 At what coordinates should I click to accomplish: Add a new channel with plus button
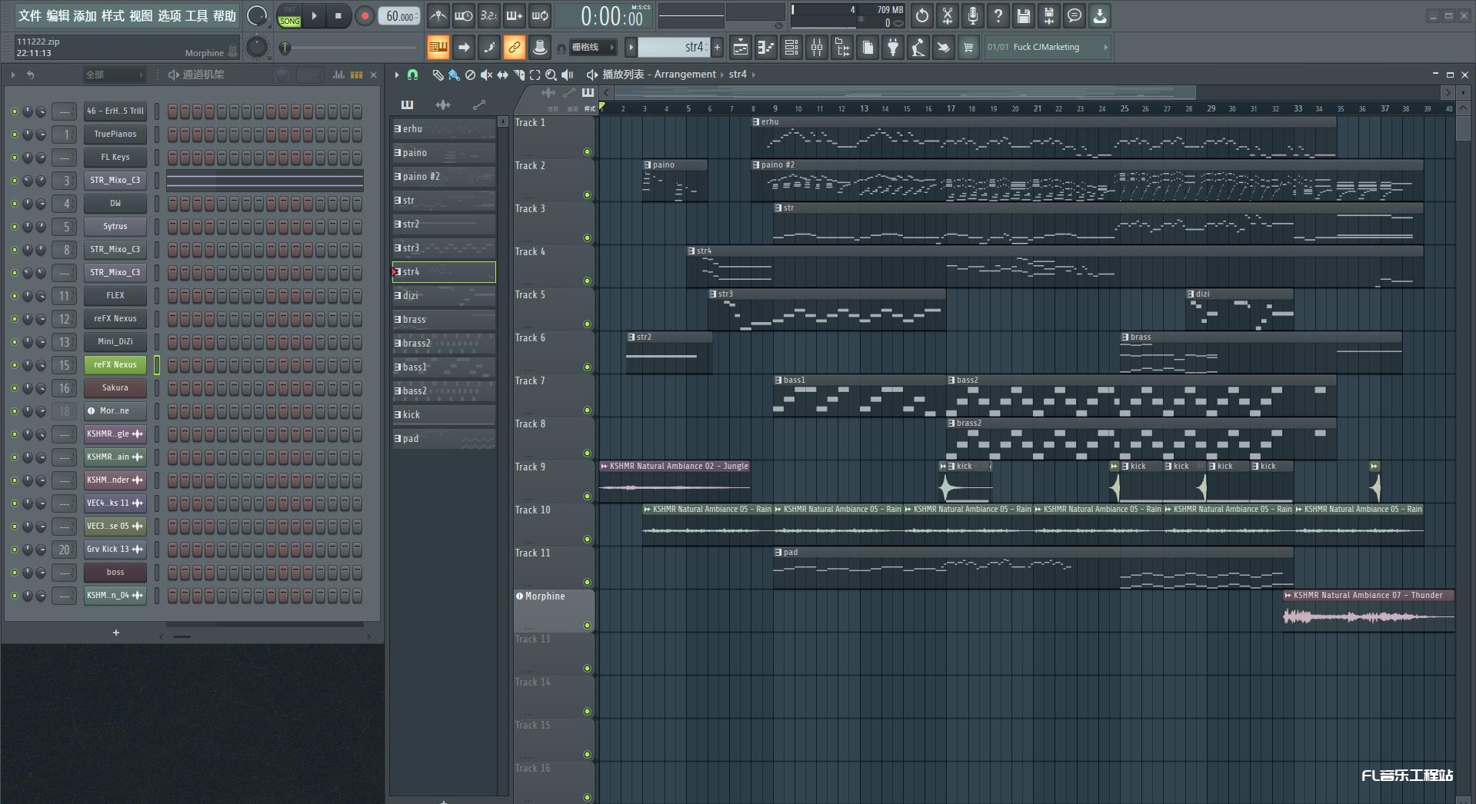(116, 633)
